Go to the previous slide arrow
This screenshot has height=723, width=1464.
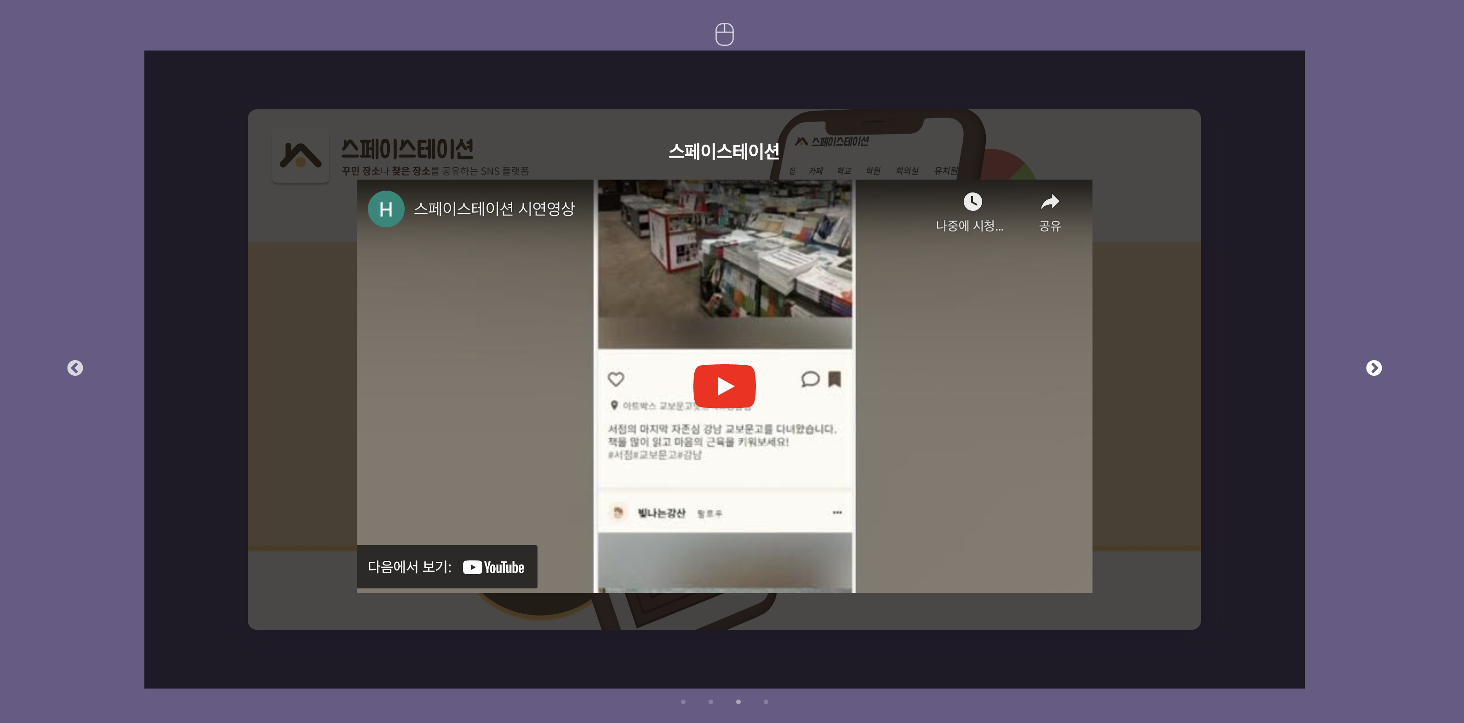(x=75, y=368)
